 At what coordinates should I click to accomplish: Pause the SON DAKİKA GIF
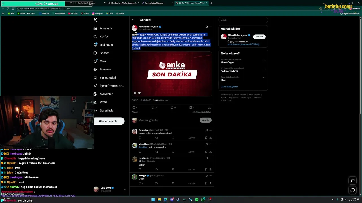pos(135,93)
